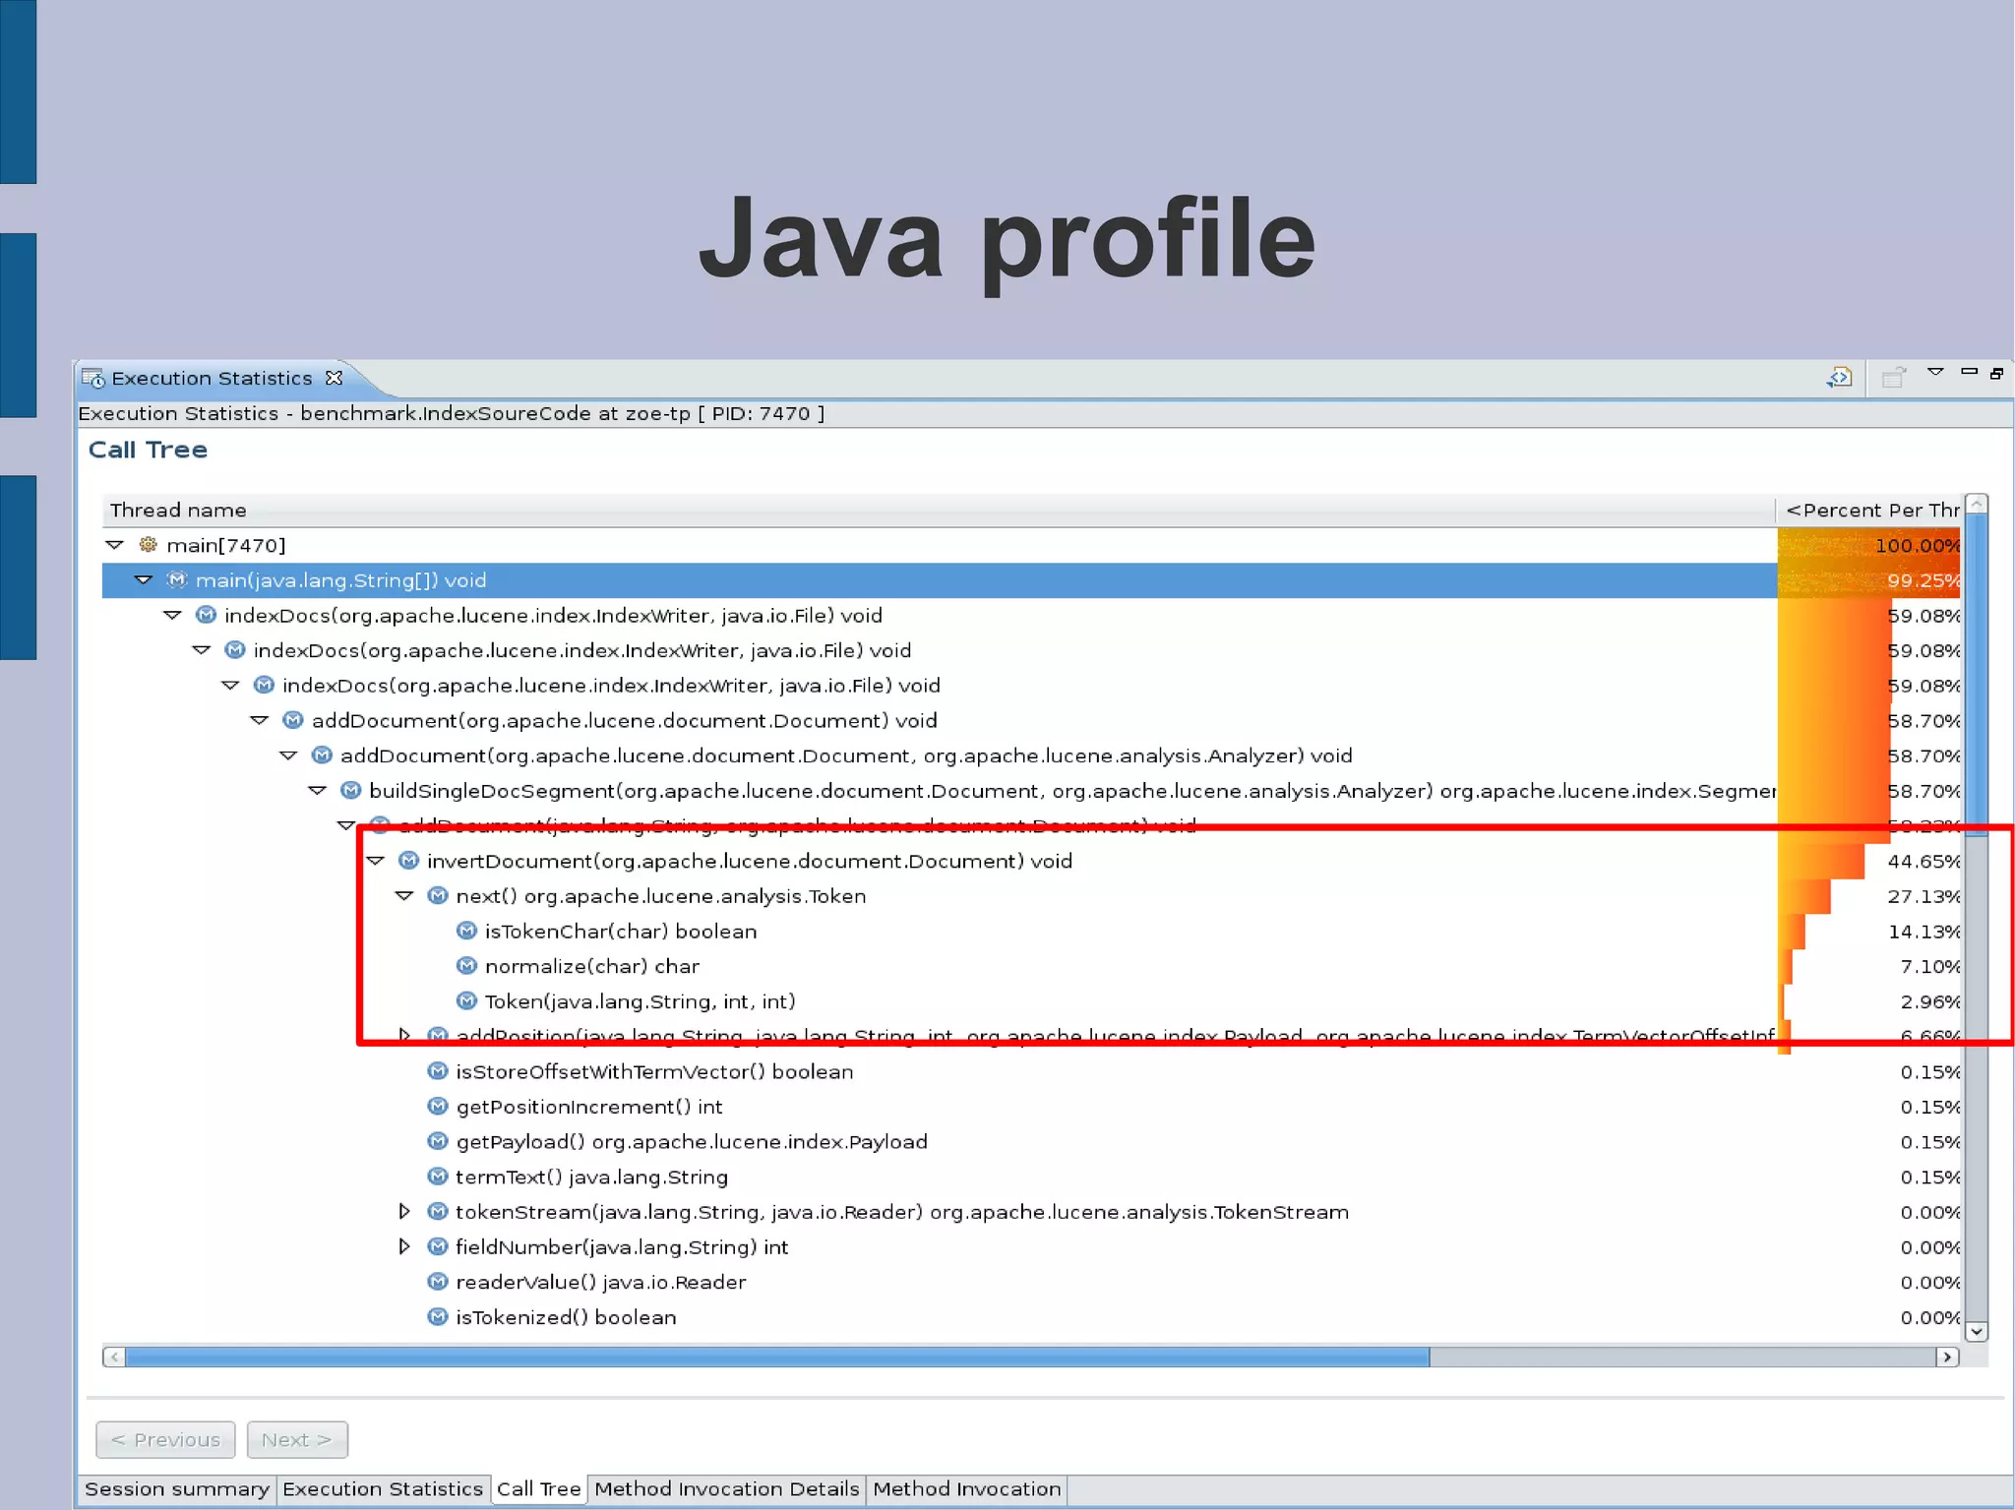Click the view toolbar icon with blue arrows
This screenshot has height=1510, width=2015.
point(1839,377)
